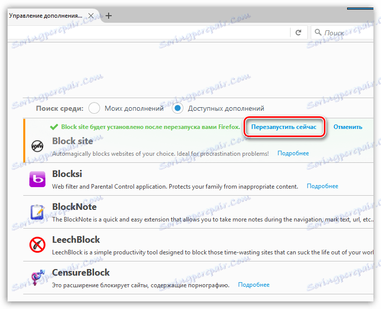
Task: Click the Blocksi description text
Action: pos(175,187)
